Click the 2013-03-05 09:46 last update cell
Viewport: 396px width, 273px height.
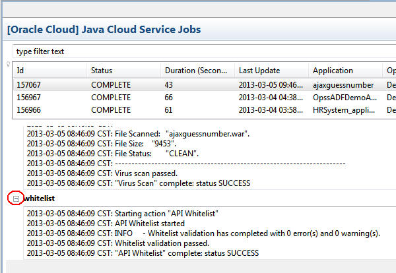pos(271,84)
